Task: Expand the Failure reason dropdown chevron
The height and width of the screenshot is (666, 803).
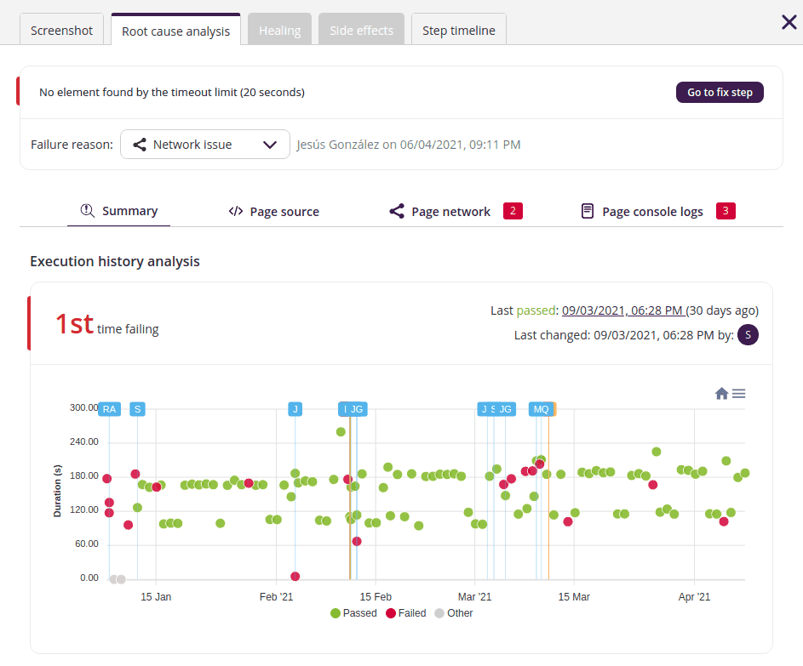Action: point(270,145)
